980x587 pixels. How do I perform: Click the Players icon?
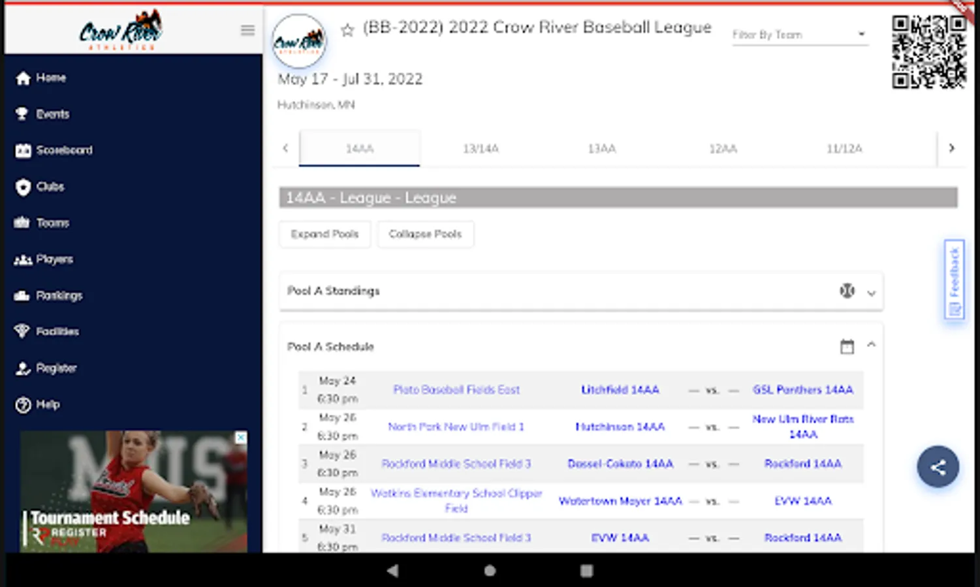coord(23,260)
